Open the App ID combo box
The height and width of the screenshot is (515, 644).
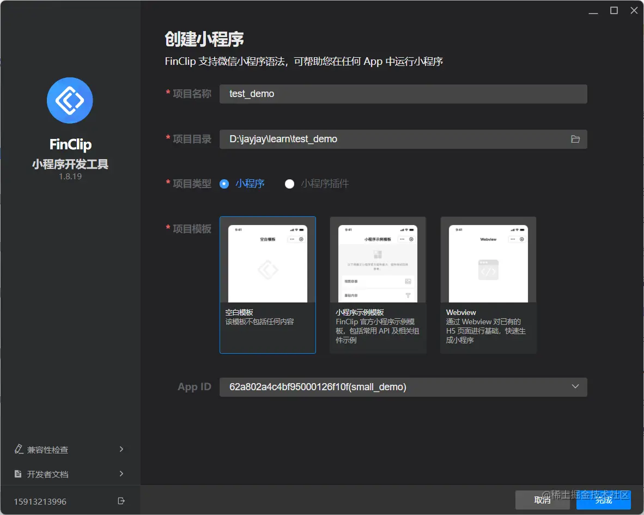coord(403,387)
